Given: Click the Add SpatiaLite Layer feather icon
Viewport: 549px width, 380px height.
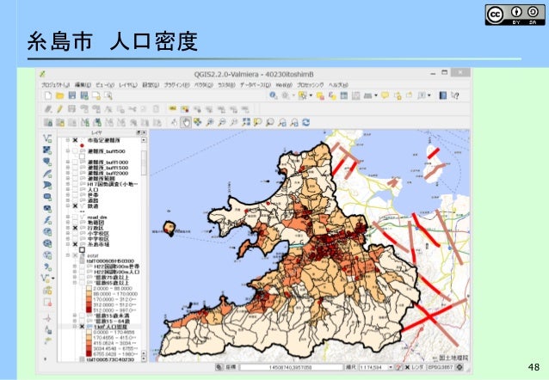Looking at the screenshot, I should 47,174.
